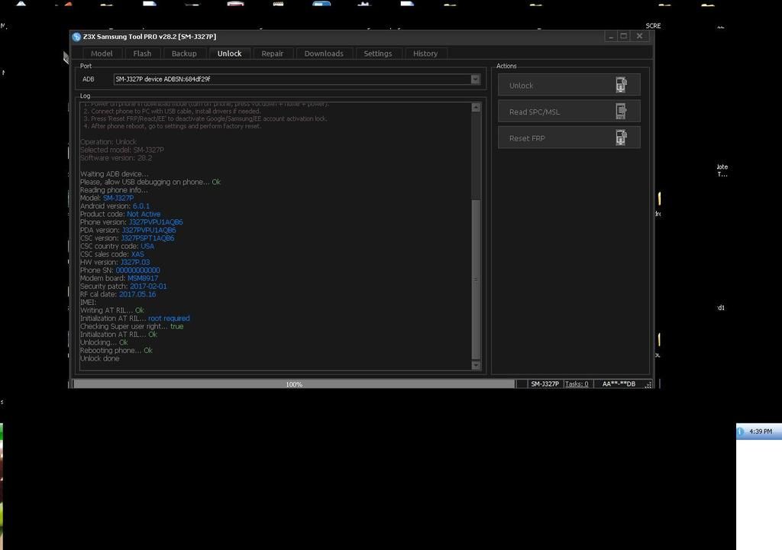
Task: Click the phone icon on Read SPC/MSL
Action: (x=621, y=112)
